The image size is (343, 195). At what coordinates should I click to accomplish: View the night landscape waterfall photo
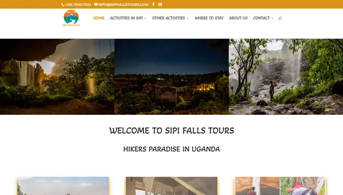(171, 77)
